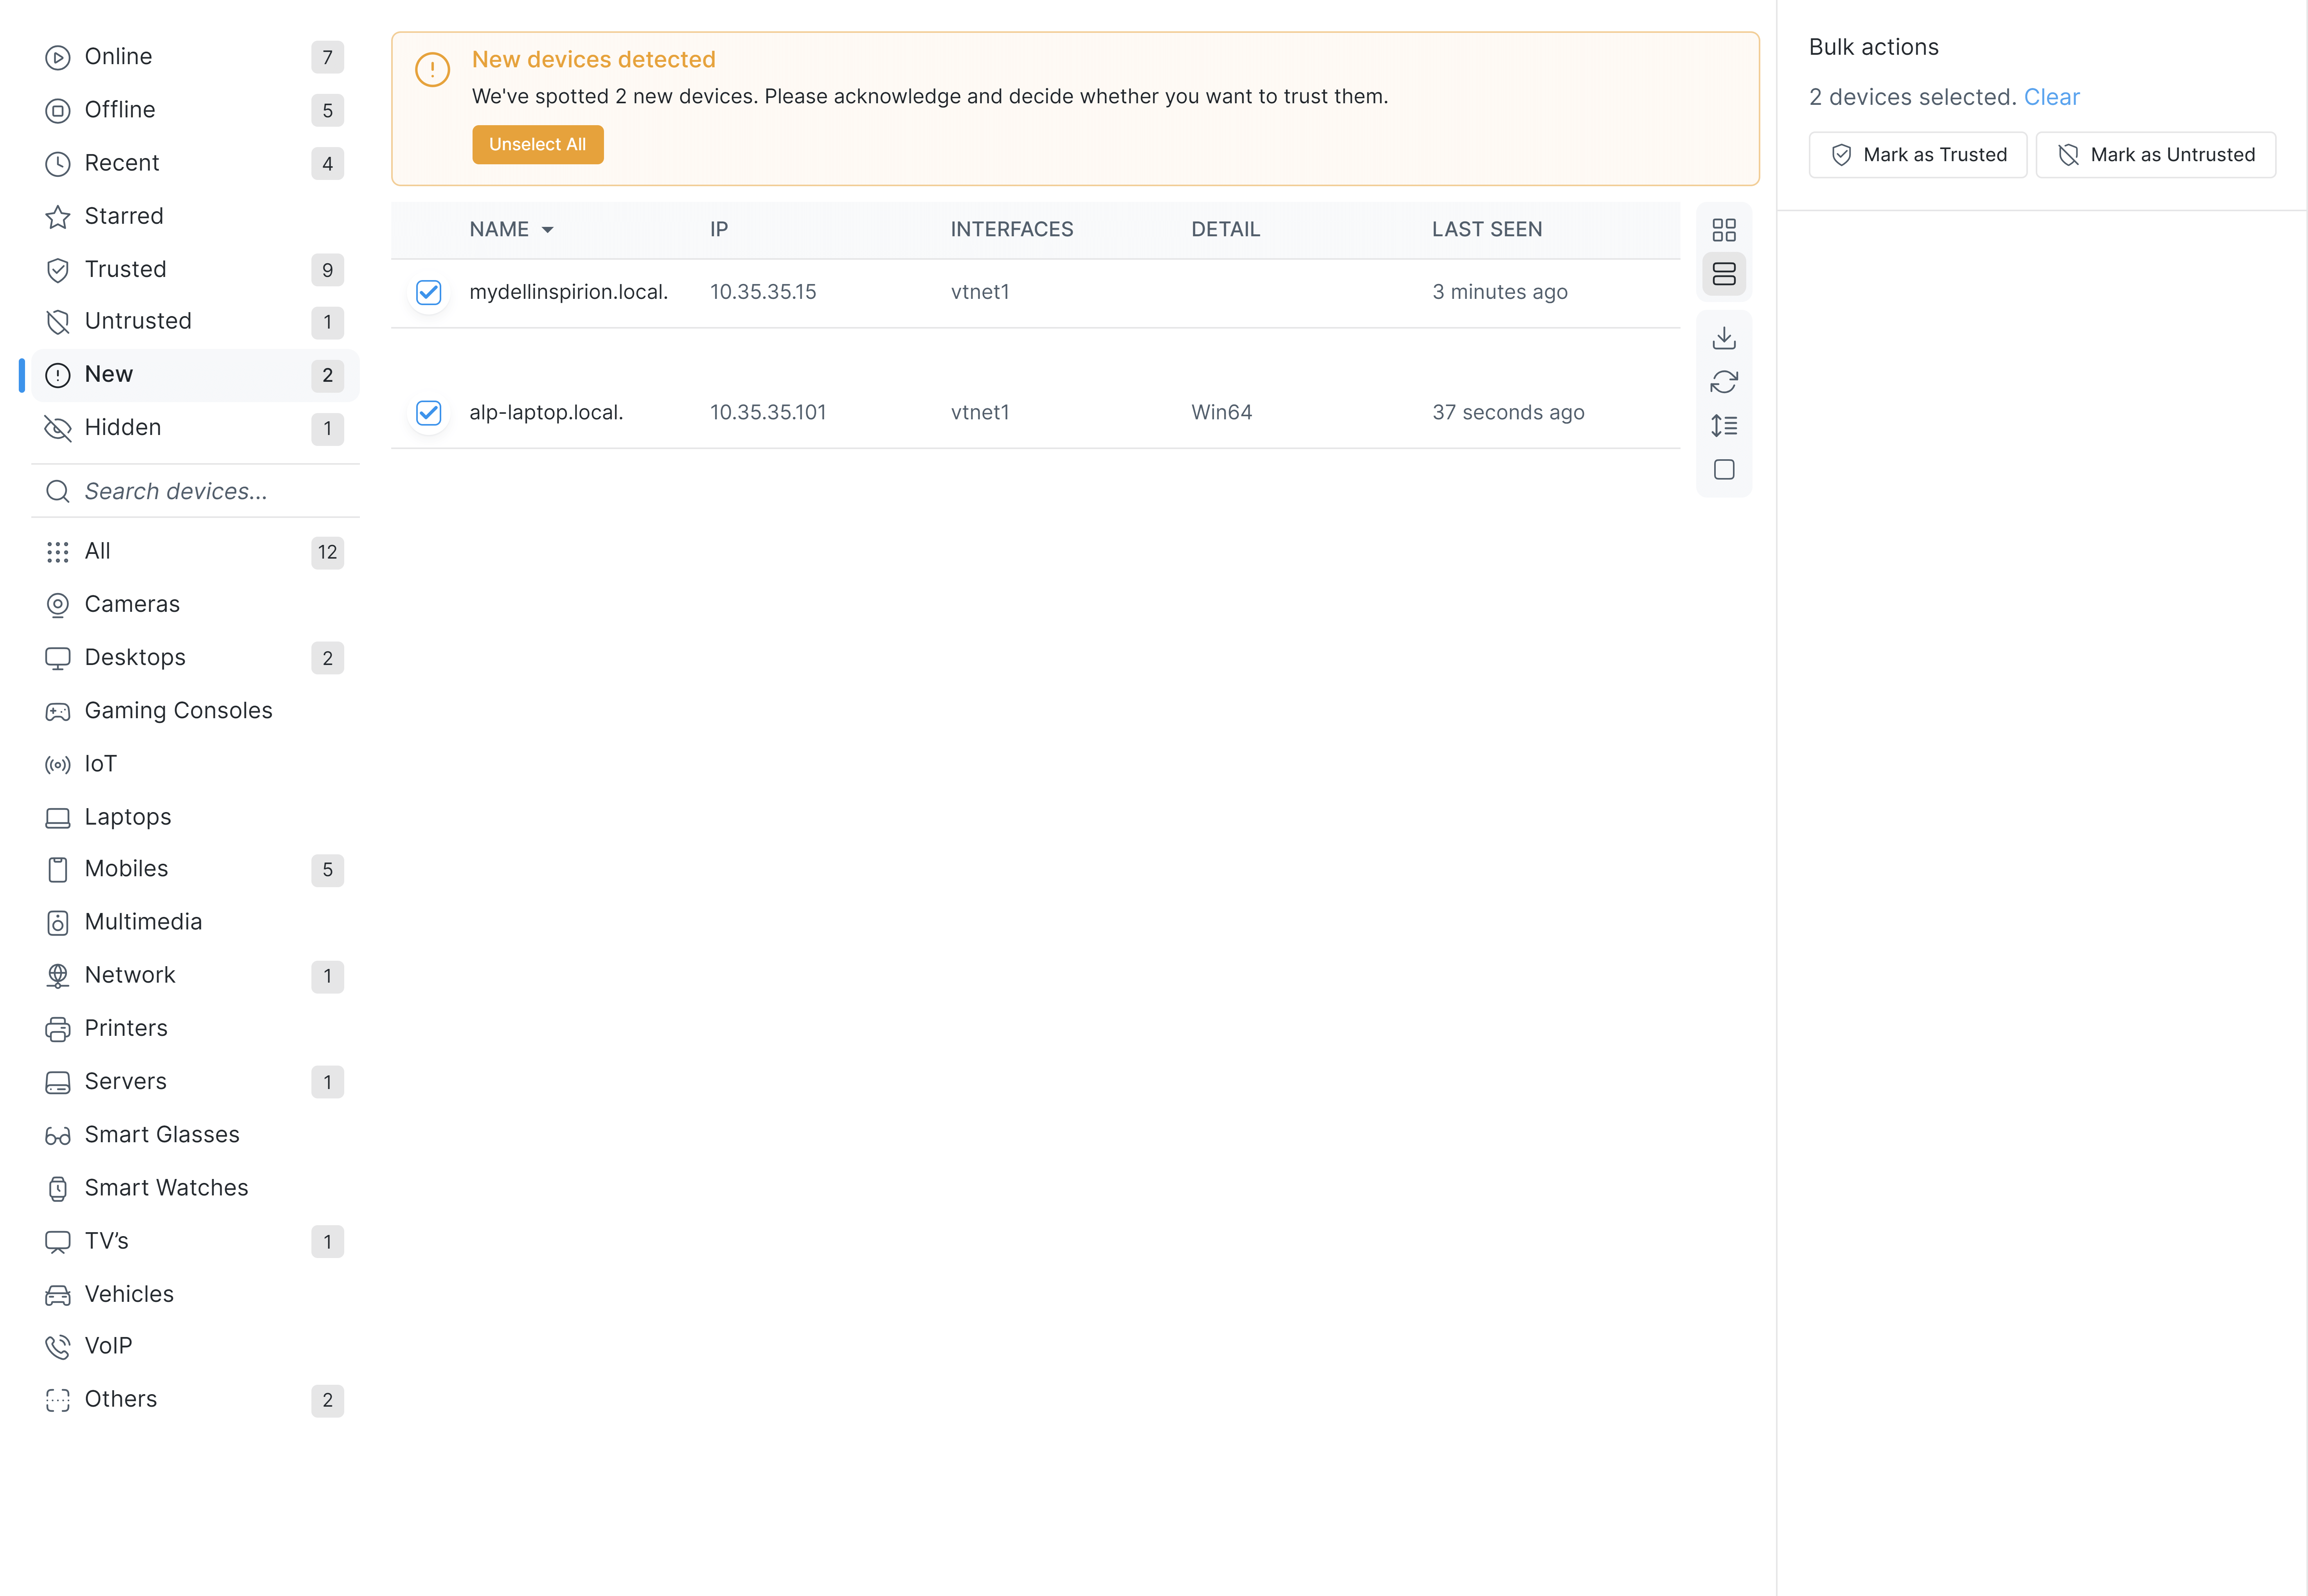The height and width of the screenshot is (1596, 2308).
Task: Click the Smart Glasses icon
Action: click(58, 1135)
